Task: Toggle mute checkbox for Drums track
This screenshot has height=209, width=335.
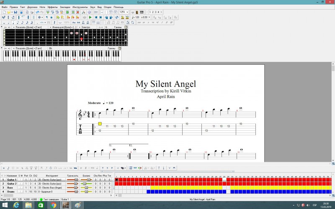Action: click(x=21, y=191)
